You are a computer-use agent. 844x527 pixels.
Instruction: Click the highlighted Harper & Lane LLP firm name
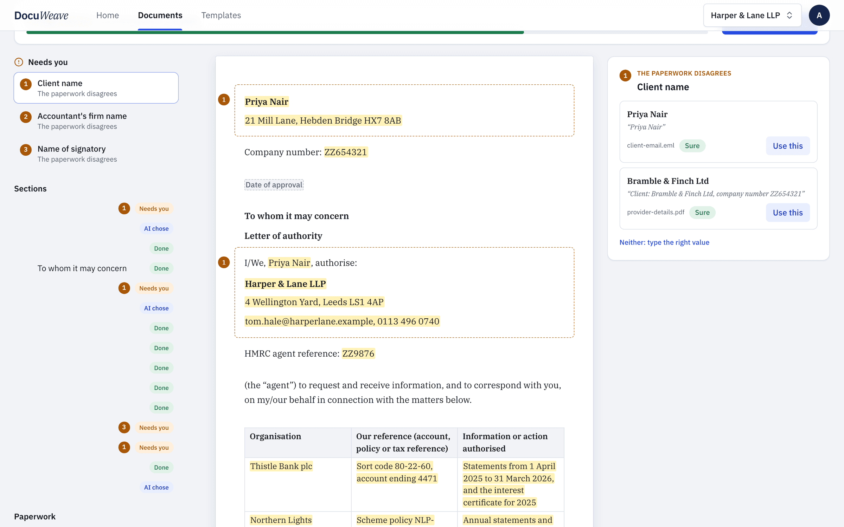point(285,284)
